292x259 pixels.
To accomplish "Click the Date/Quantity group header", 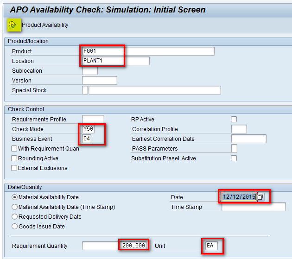I will click(x=25, y=187).
